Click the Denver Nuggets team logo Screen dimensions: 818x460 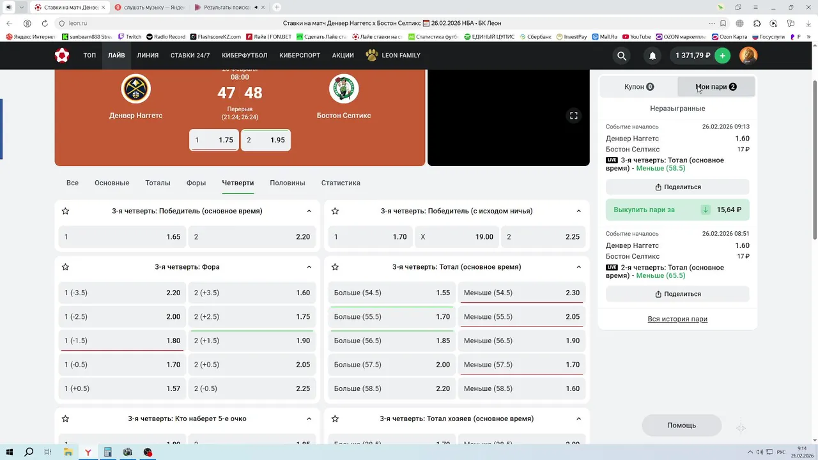[135, 89]
